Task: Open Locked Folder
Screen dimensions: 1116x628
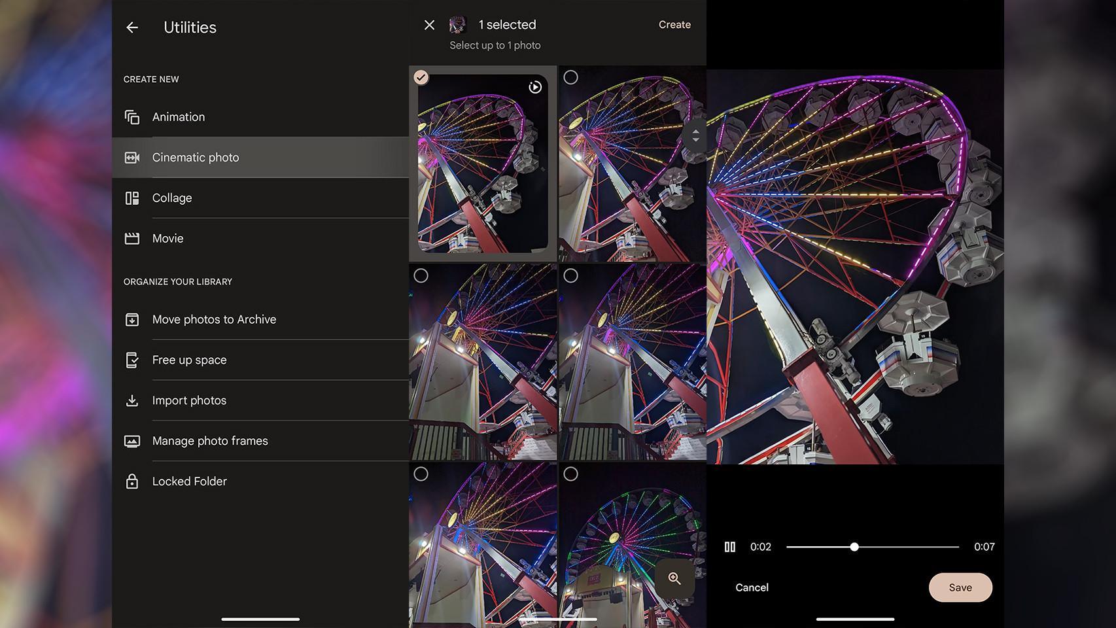Action: pos(260,481)
